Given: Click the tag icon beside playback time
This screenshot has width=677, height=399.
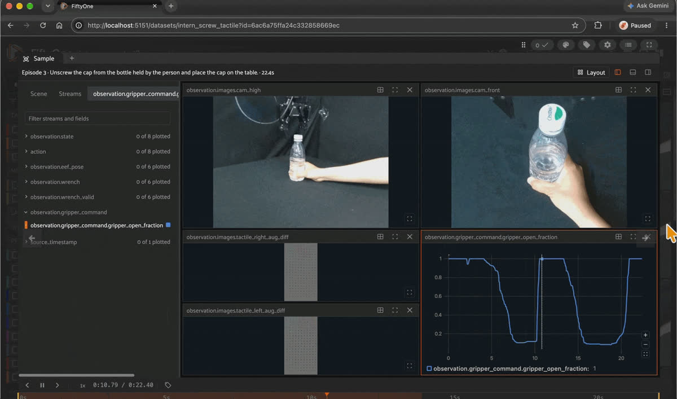Looking at the screenshot, I should (168, 385).
